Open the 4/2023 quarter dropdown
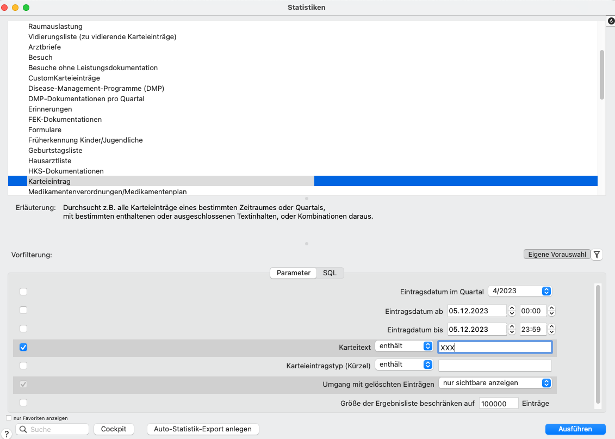Screen dimensions: 615x439 coord(520,291)
